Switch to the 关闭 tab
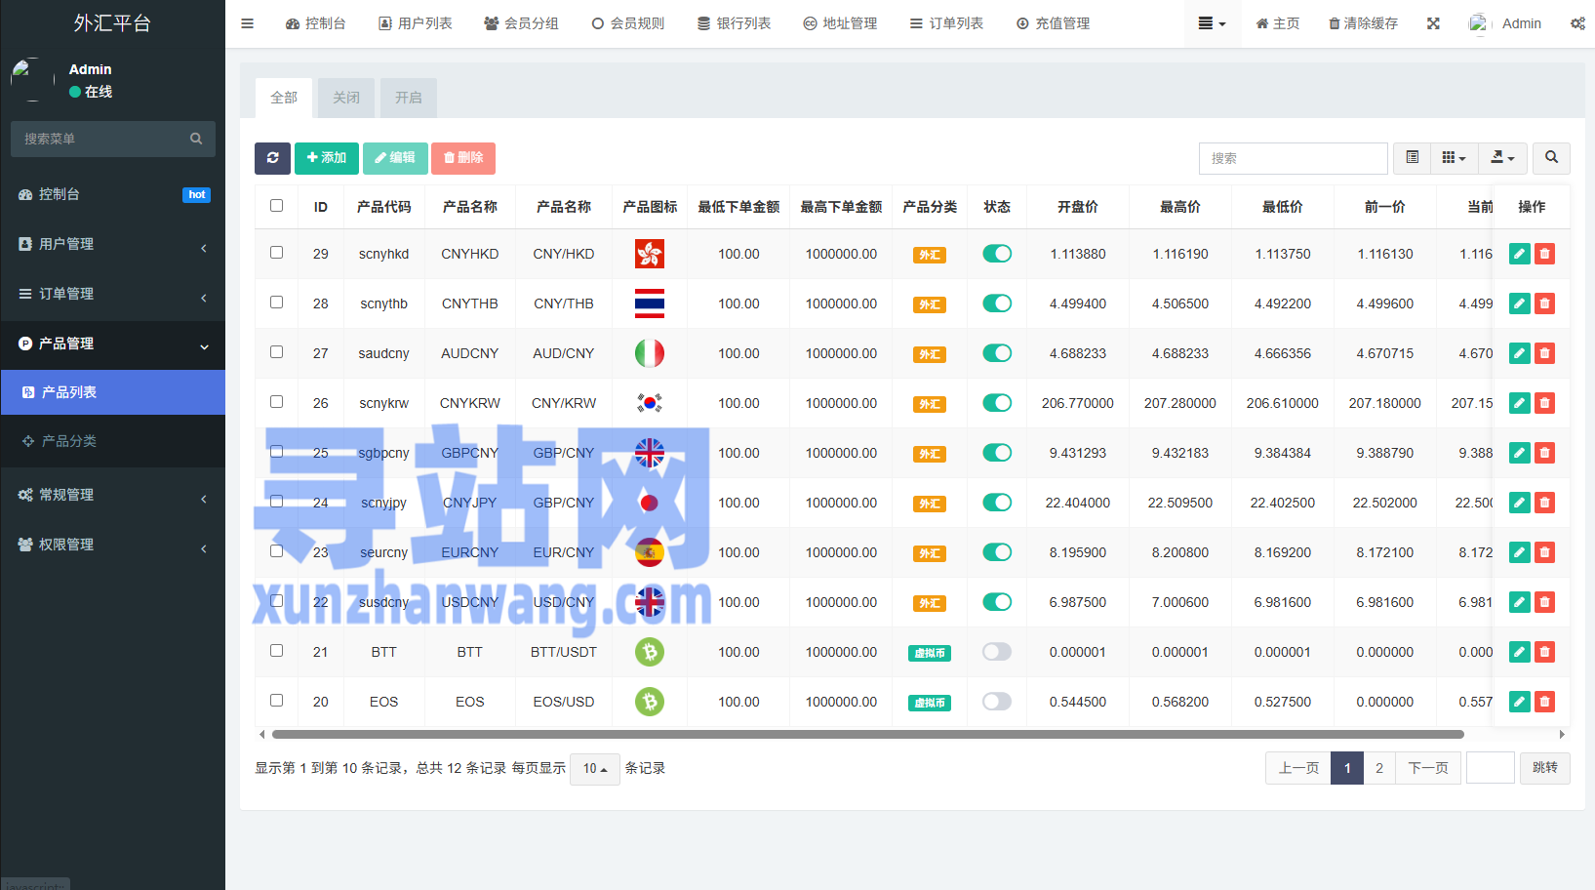The width and height of the screenshot is (1595, 890). point(345,98)
